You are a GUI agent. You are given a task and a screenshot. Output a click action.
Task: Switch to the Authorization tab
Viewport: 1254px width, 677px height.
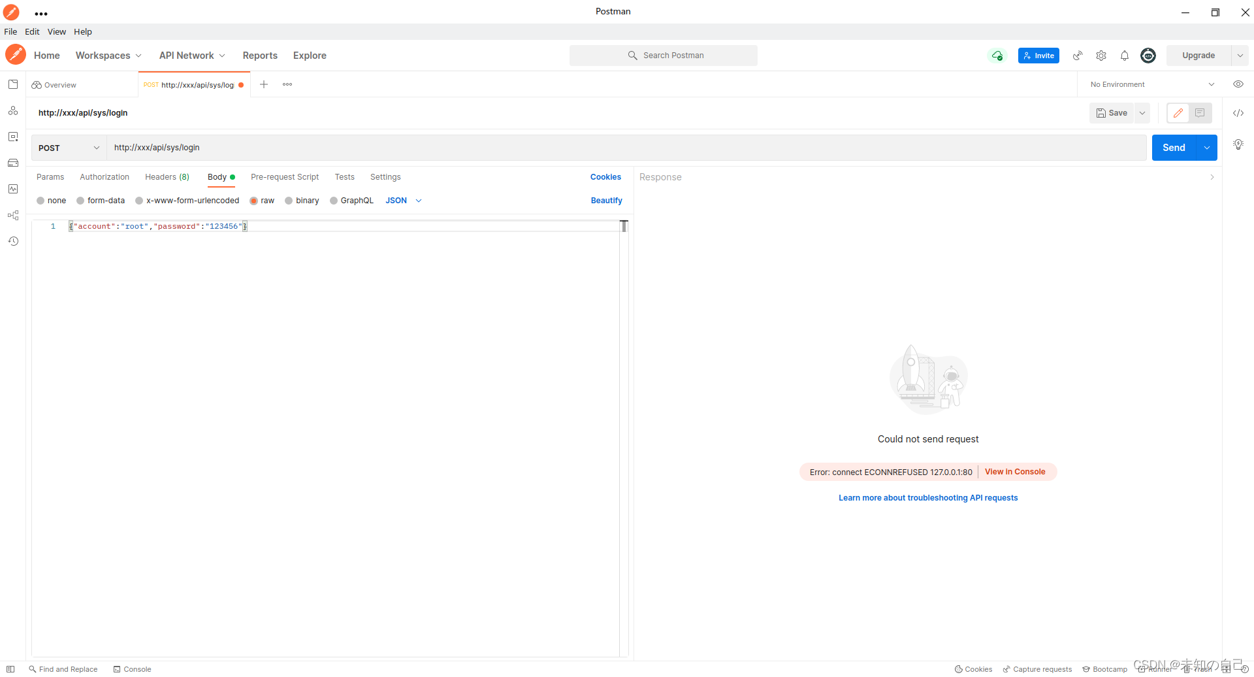[x=104, y=177]
